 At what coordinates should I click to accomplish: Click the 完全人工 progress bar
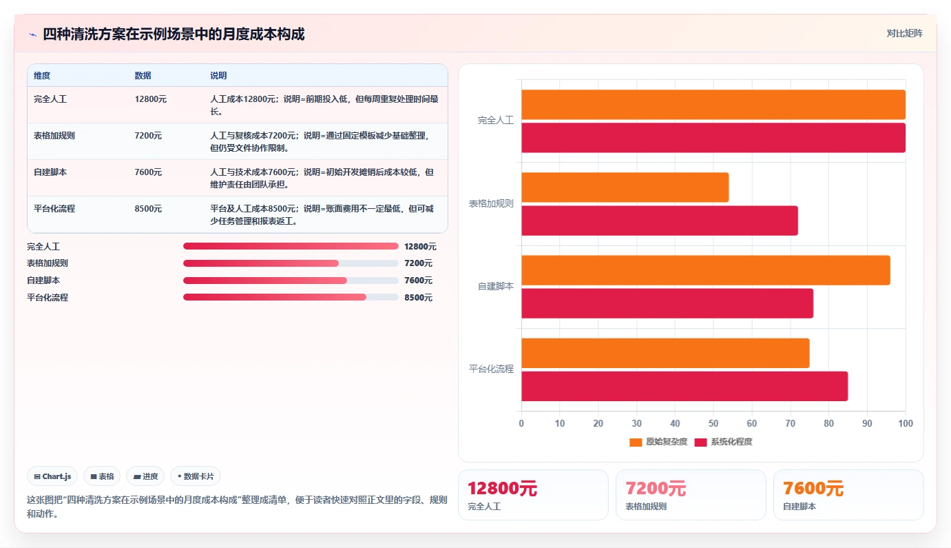click(x=291, y=246)
